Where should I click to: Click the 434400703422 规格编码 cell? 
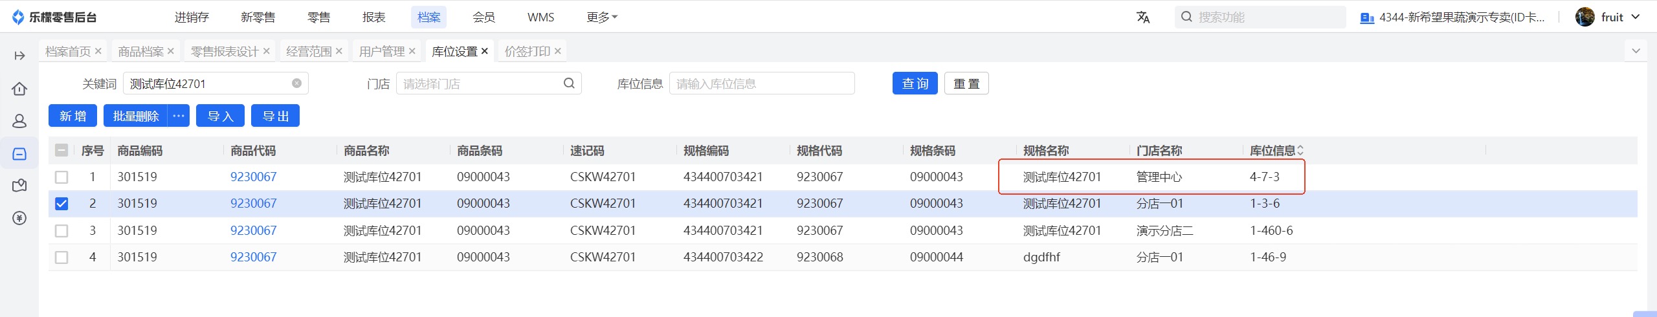(723, 257)
